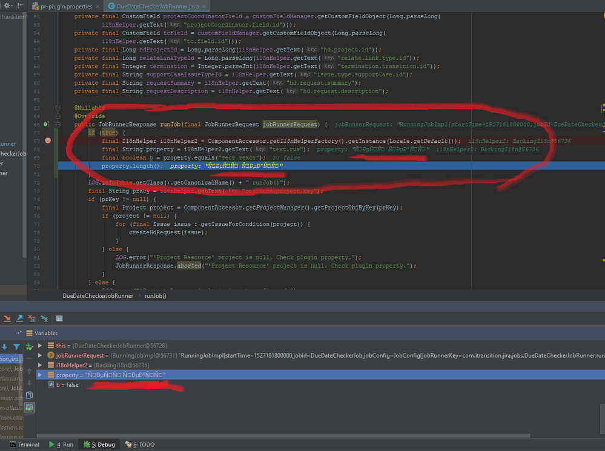Click the 'true' literal on line 66
This screenshot has width=605, height=451.
(108, 133)
